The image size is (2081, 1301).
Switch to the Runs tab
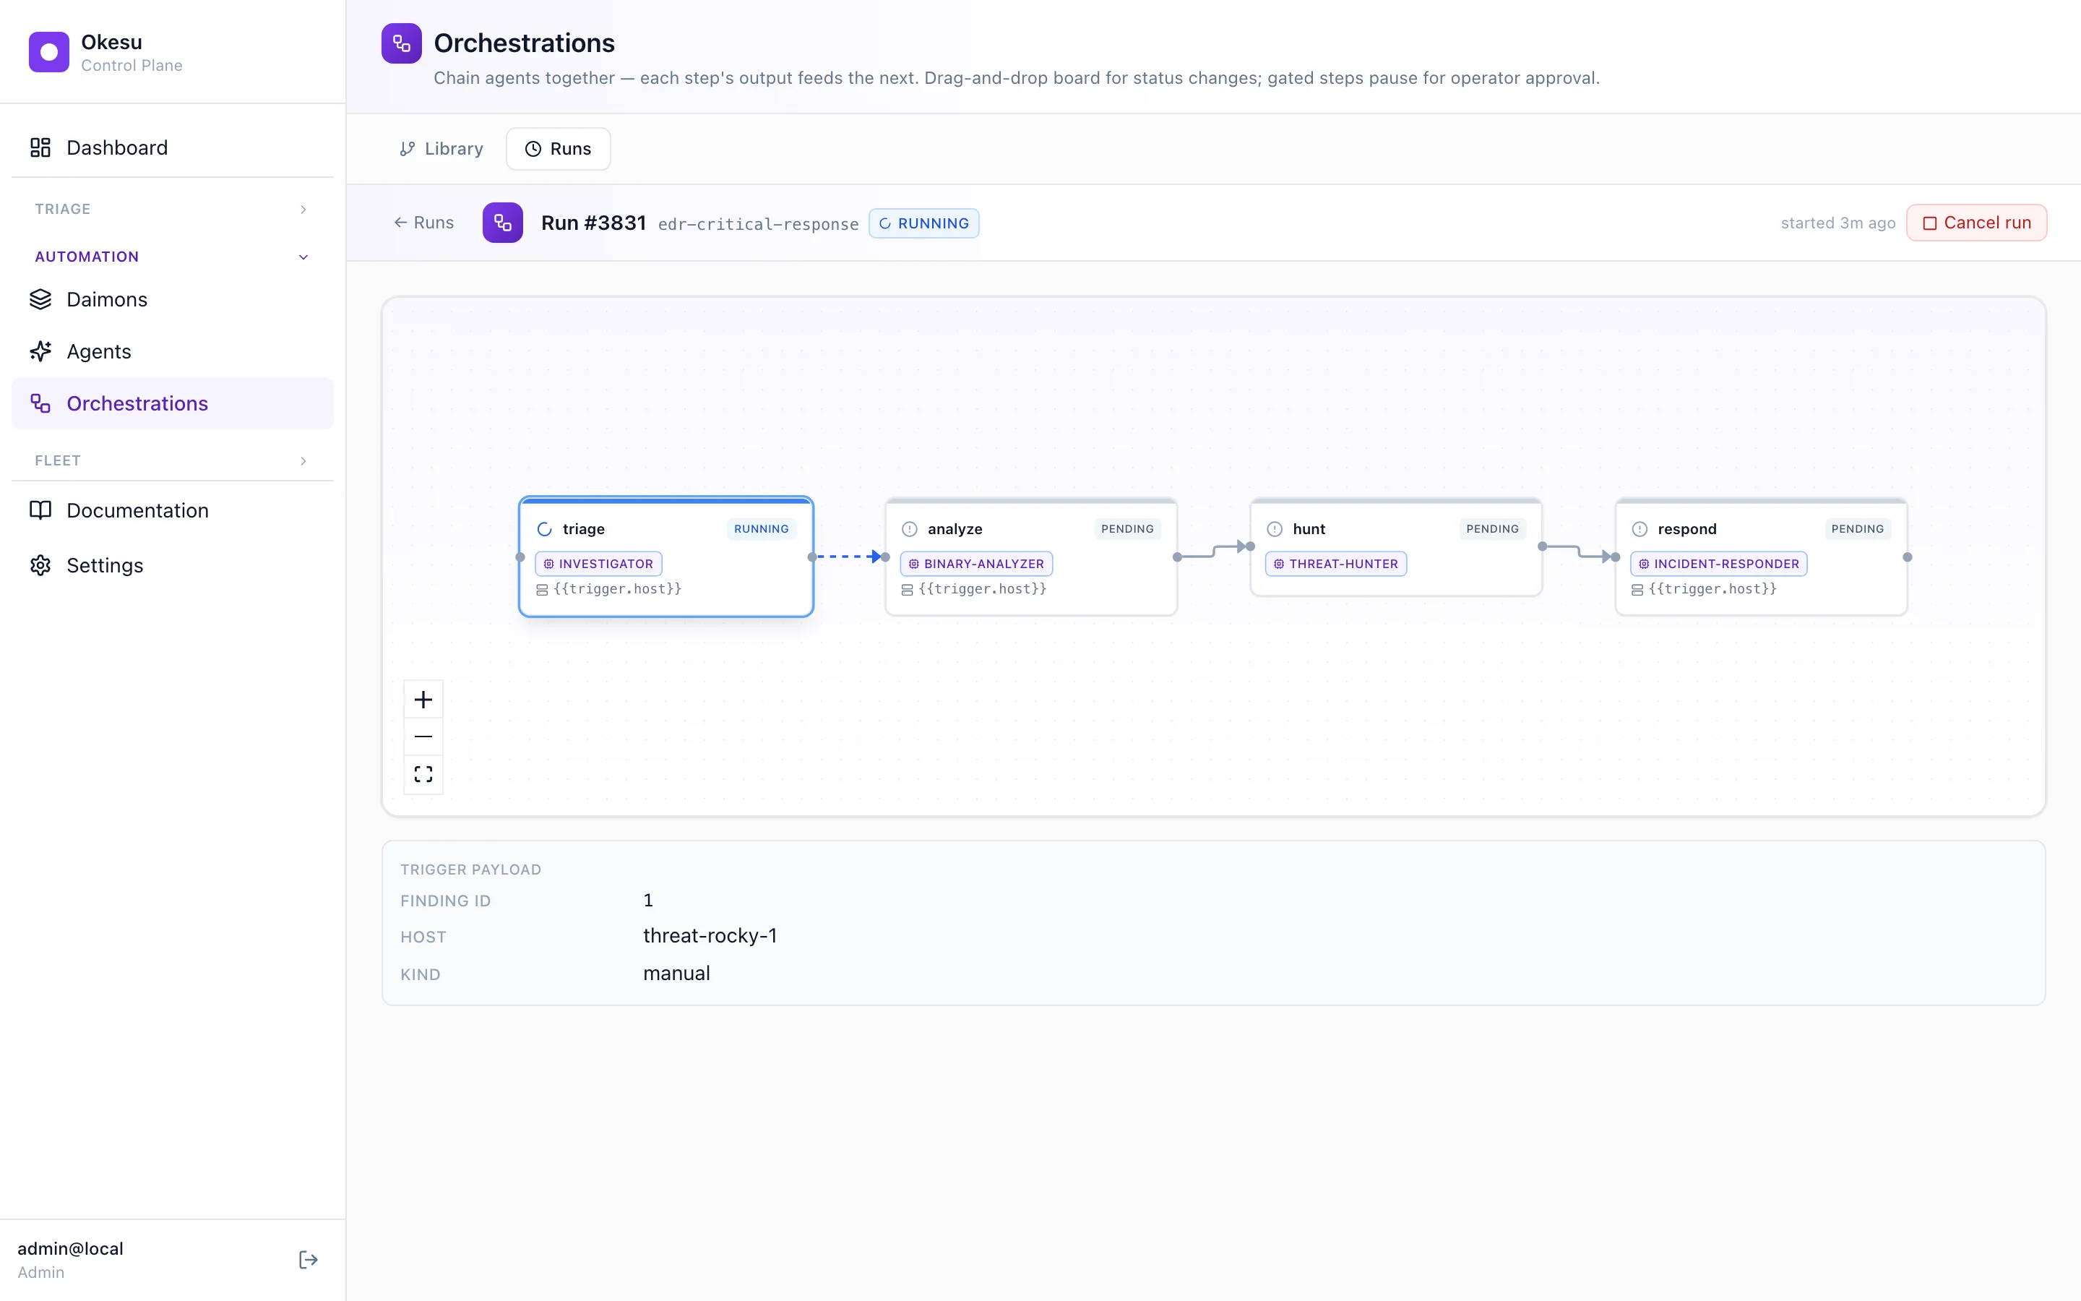[558, 149]
